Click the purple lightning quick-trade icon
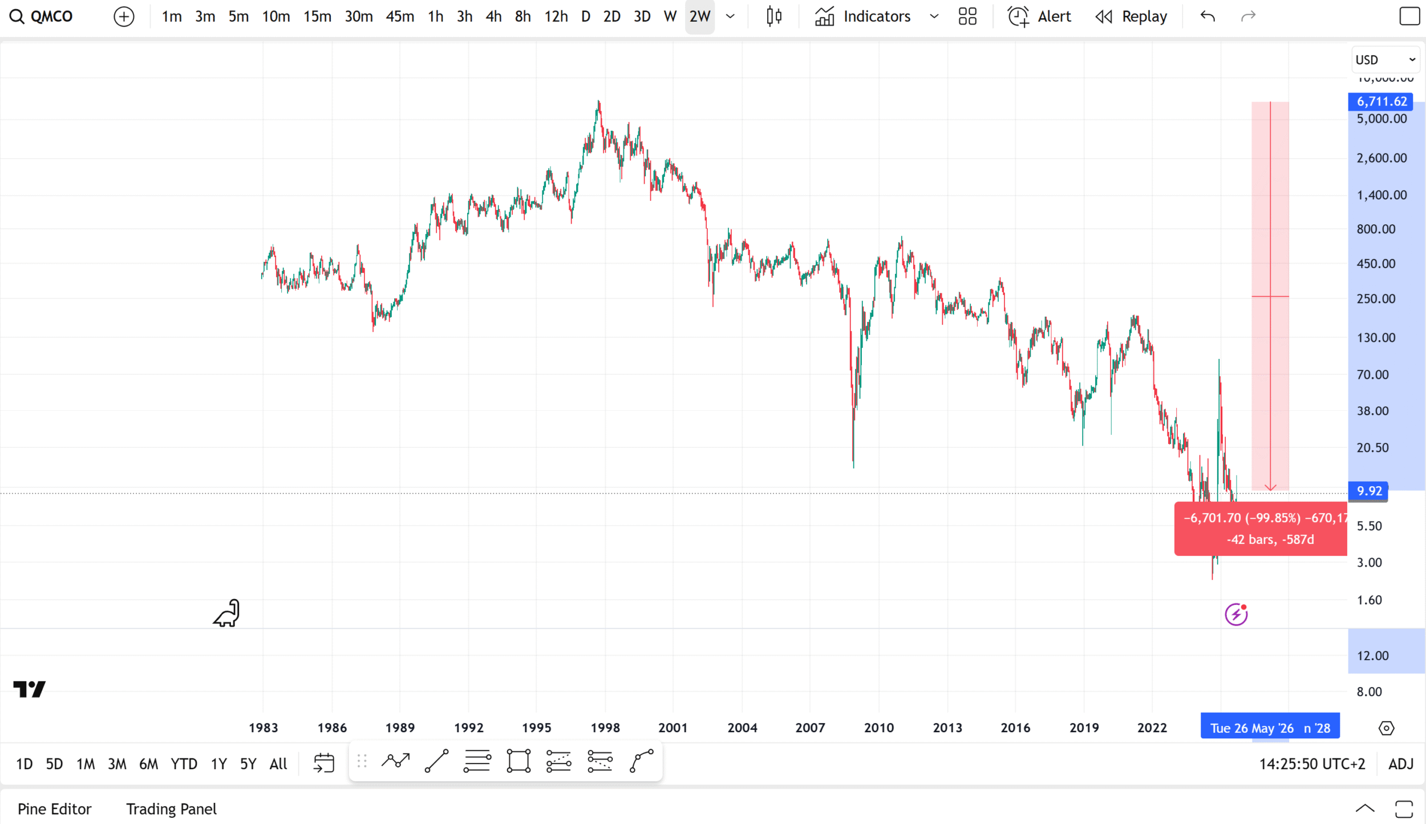The width and height of the screenshot is (1426, 824). coord(1236,615)
